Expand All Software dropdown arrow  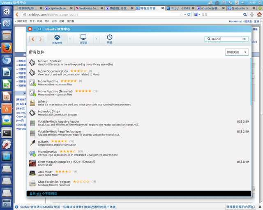pos(70,39)
